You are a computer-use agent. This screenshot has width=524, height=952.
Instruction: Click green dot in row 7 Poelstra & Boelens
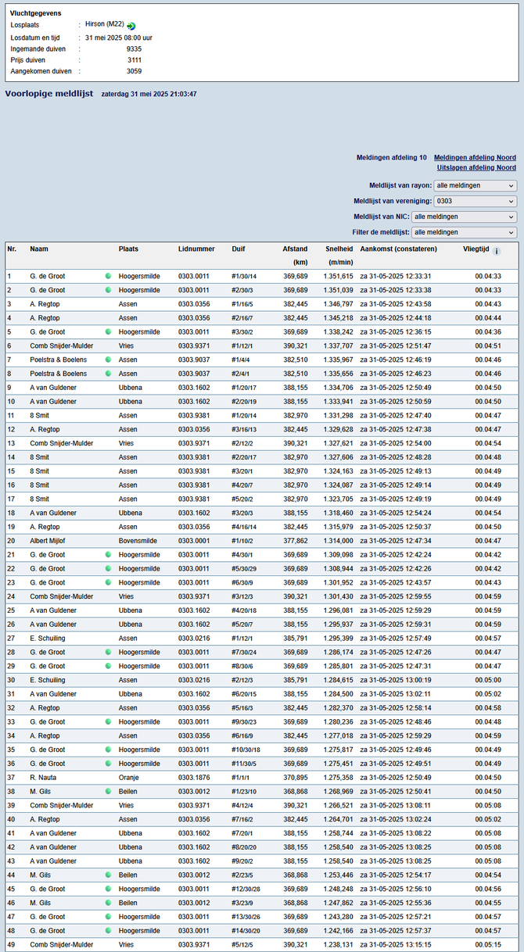pyautogui.click(x=108, y=360)
